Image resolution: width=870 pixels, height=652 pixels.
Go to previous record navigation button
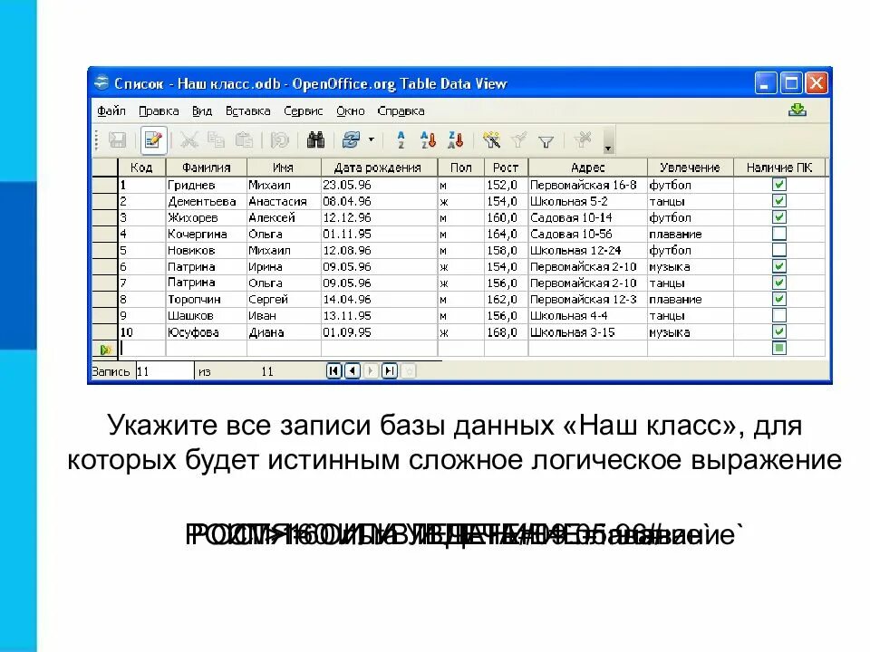coord(353,370)
